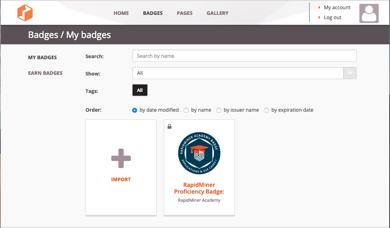
Task: Select order by date modified
Action: point(135,110)
